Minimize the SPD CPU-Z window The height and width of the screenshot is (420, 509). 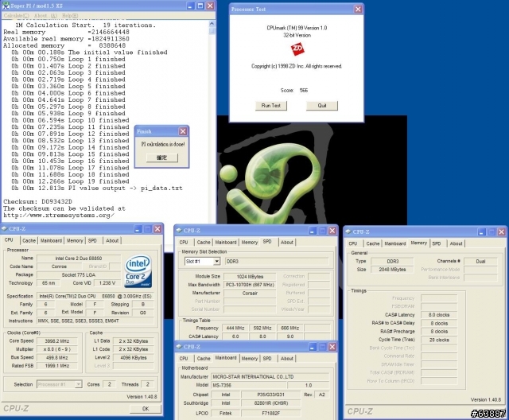click(x=313, y=231)
